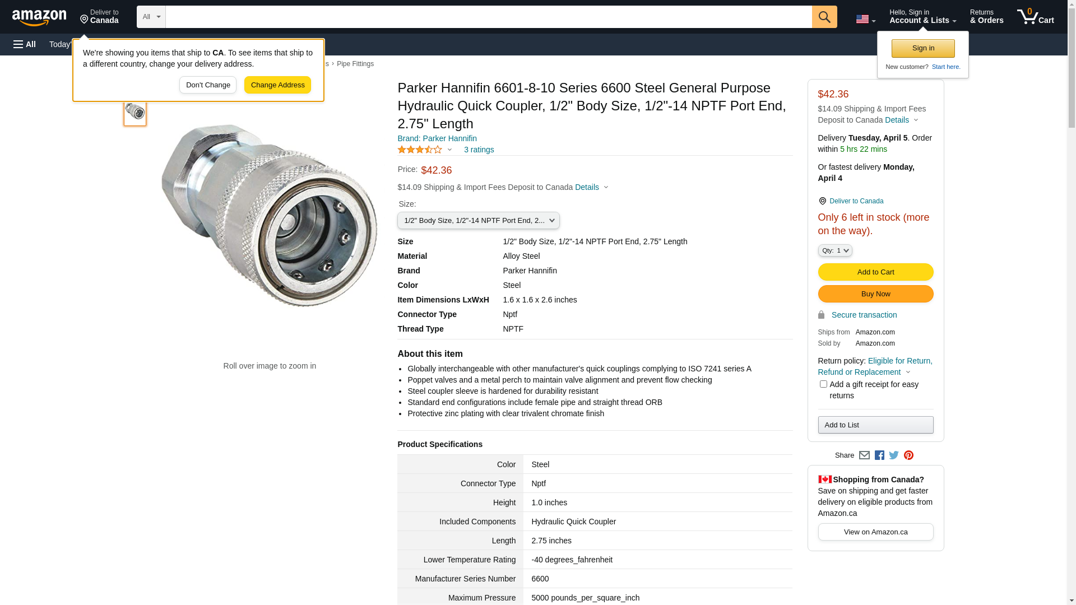Screen dimensions: 1076x605
Task: Open Returns & Orders
Action: [986, 17]
